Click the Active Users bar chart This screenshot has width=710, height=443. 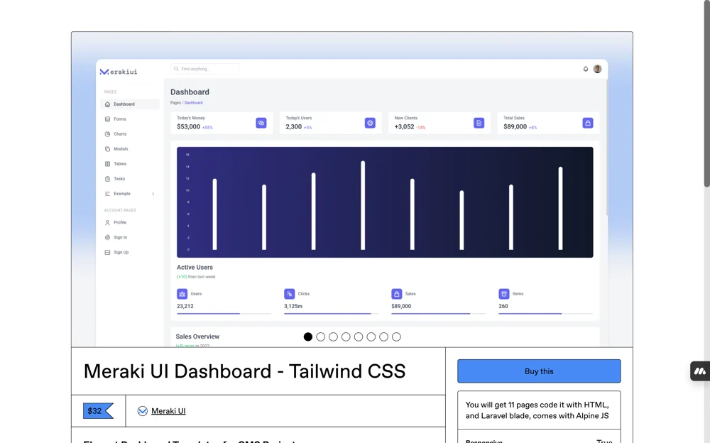click(385, 202)
